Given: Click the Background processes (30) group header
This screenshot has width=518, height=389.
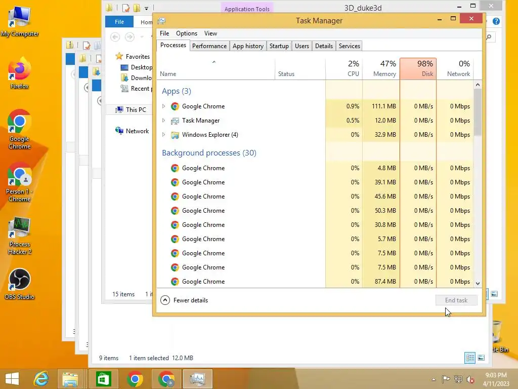Looking at the screenshot, I should pos(209,153).
